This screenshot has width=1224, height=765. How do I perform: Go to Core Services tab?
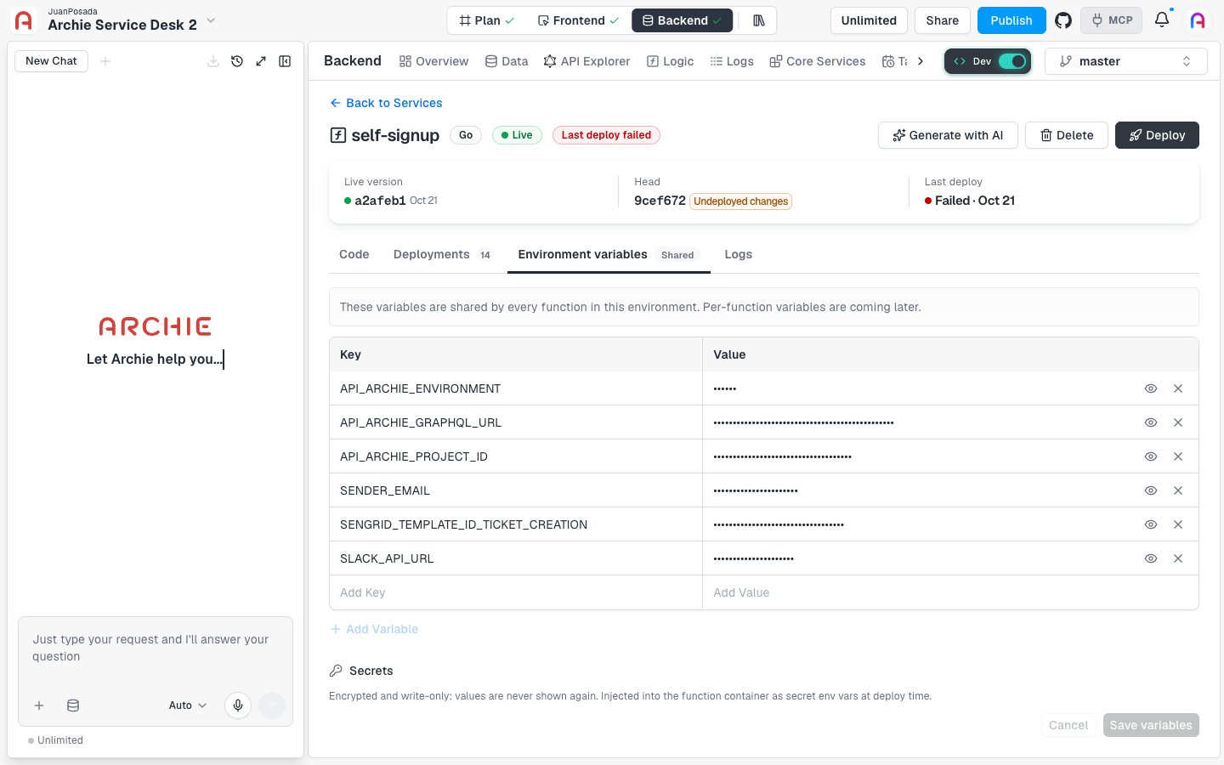(x=817, y=61)
